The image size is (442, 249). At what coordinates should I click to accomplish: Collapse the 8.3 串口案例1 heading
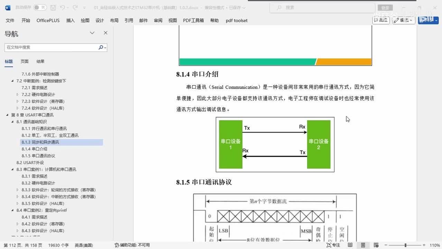click(x=12, y=169)
